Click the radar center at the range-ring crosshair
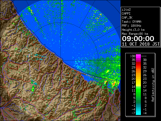This screenshot has height=121, width=161. (61, 60)
